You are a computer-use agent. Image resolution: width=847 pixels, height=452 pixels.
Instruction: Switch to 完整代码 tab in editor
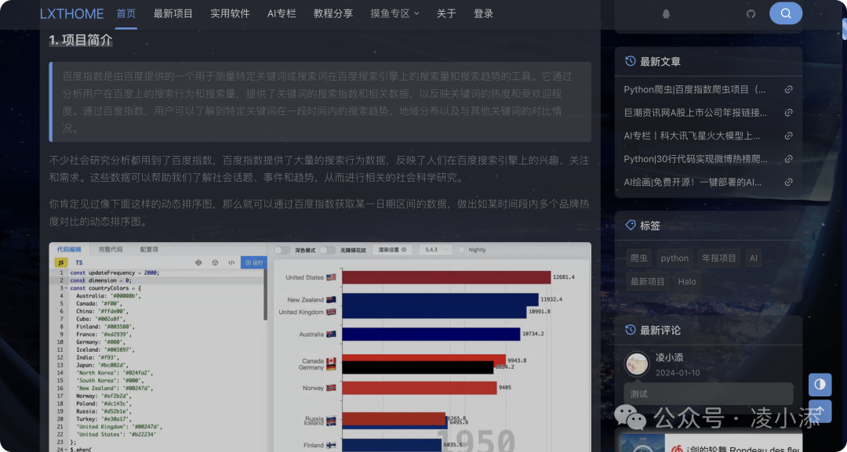point(111,250)
